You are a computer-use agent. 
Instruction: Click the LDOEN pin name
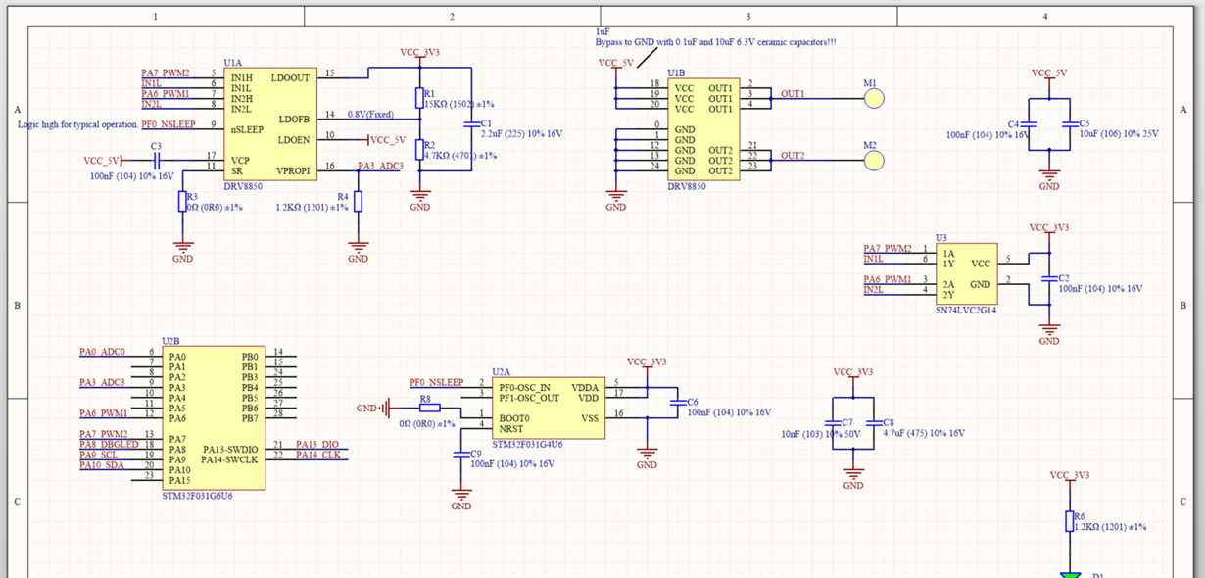point(294,139)
